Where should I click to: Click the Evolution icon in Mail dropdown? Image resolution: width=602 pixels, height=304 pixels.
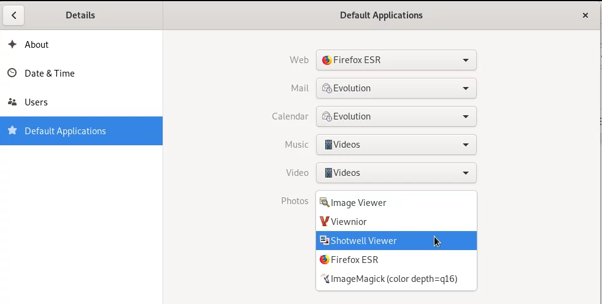[326, 88]
